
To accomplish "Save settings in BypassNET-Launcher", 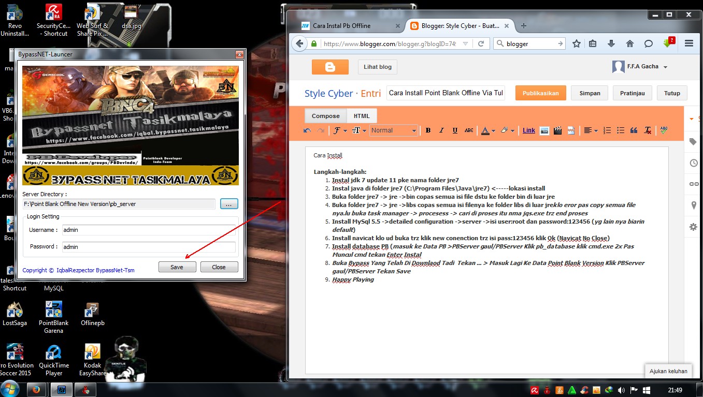I will [177, 267].
